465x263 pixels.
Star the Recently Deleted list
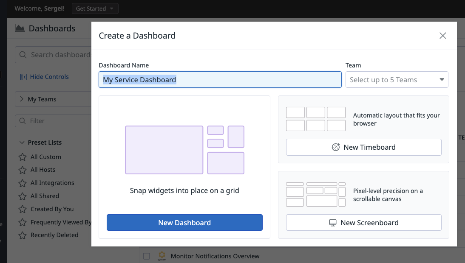click(x=23, y=235)
